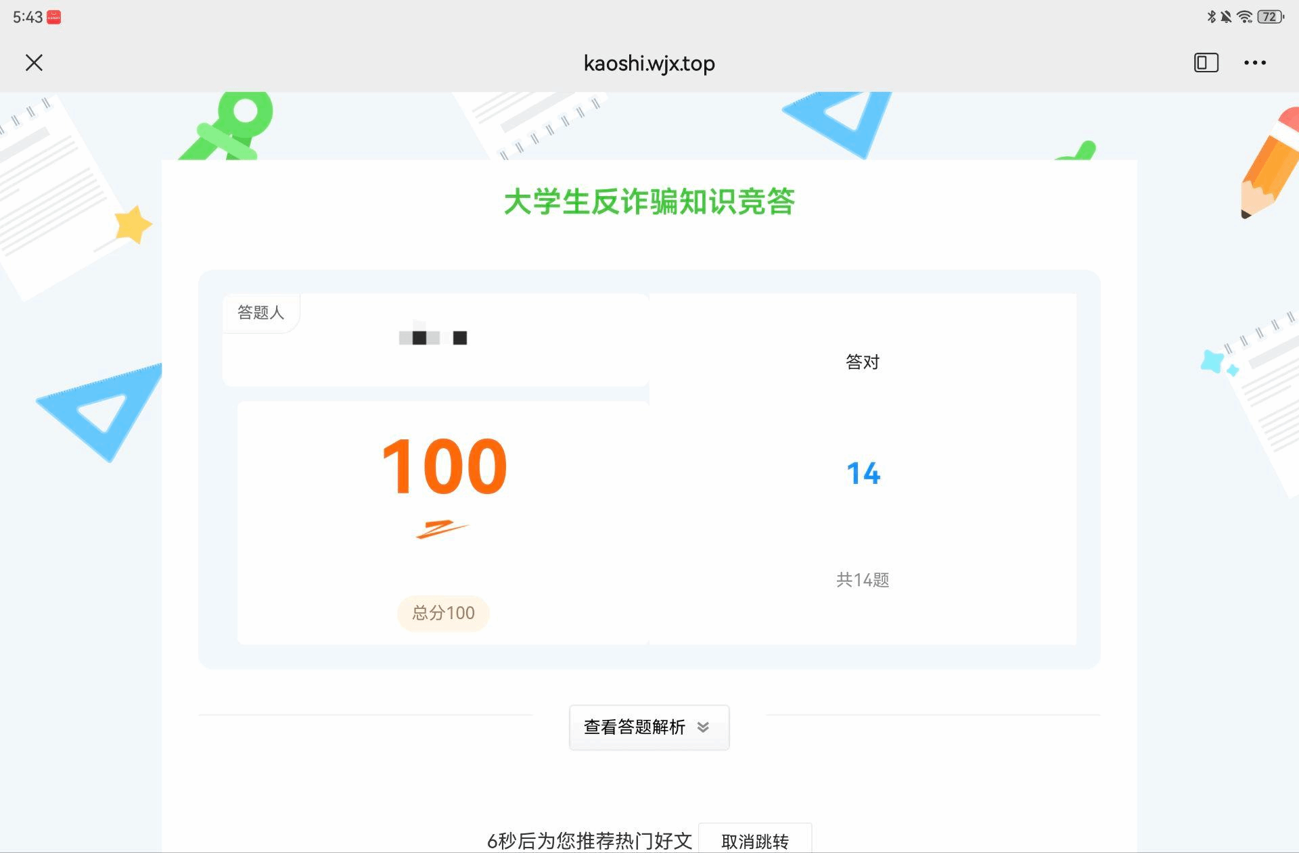Tap the 总分100 badge
1299x853 pixels.
[443, 613]
